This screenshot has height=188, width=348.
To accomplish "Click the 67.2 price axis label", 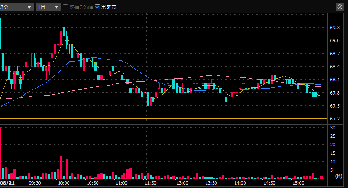I will tap(335, 119).
